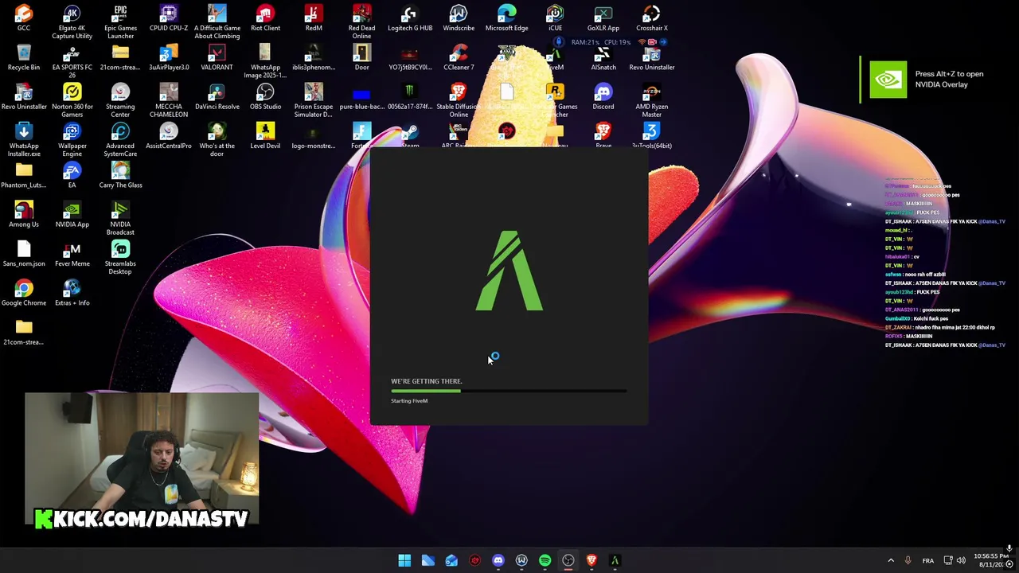Click the FiveM loading progress bar
The image size is (1019, 573).
[x=509, y=391]
